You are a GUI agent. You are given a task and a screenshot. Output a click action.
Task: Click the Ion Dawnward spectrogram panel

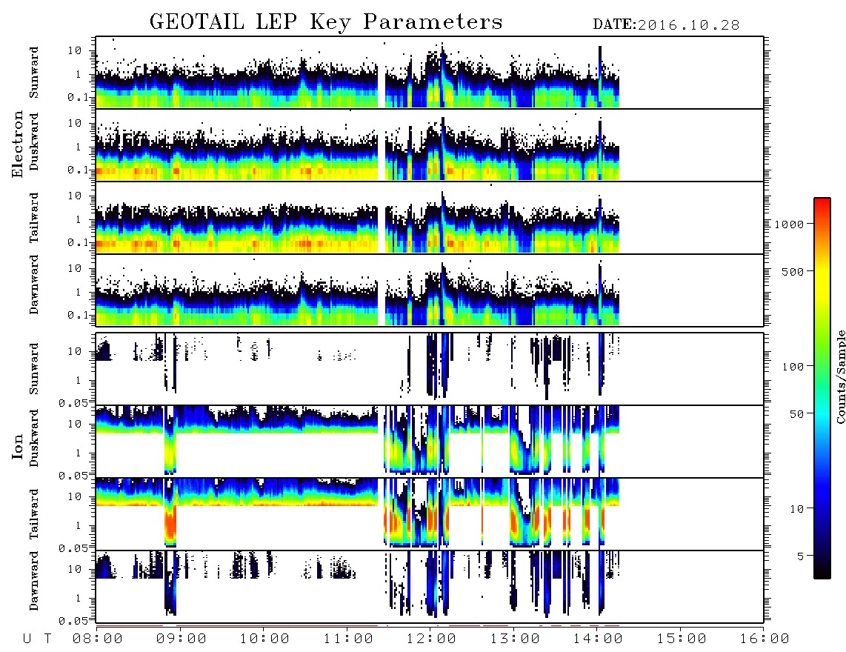[x=430, y=586]
